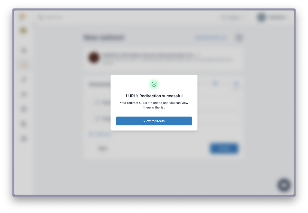The height and width of the screenshot is (213, 308).
Task: Click the brown circular avatar in info card
Action: (x=94, y=57)
